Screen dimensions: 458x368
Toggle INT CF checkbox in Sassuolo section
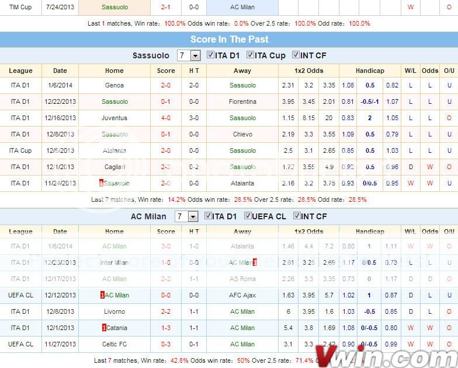point(296,55)
